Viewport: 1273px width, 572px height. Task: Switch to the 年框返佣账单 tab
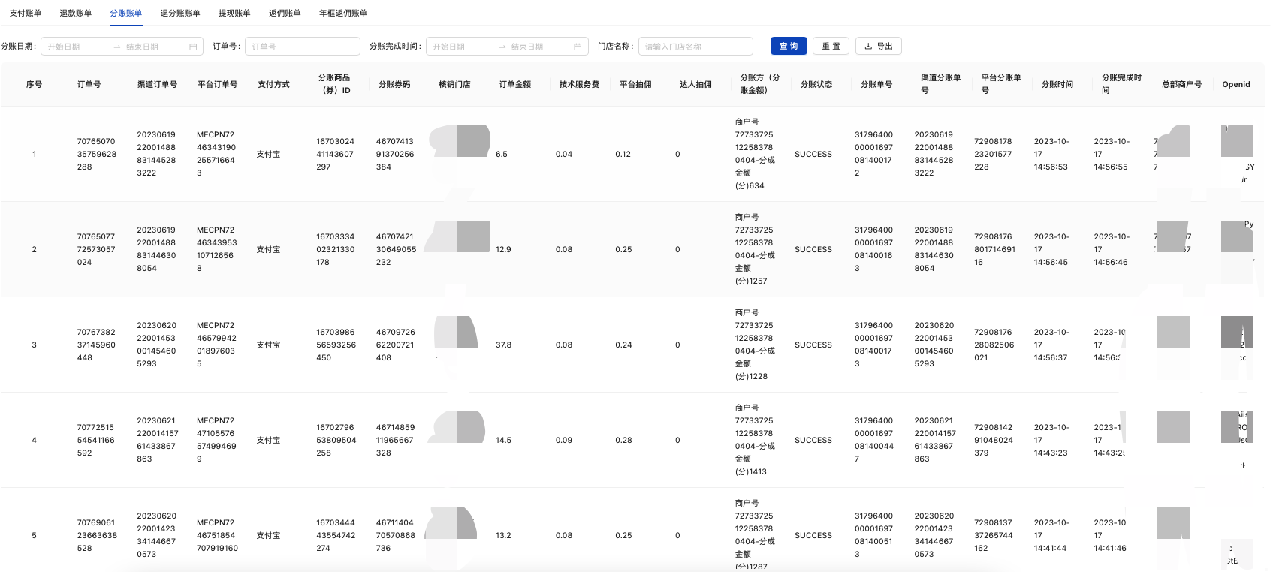click(343, 13)
